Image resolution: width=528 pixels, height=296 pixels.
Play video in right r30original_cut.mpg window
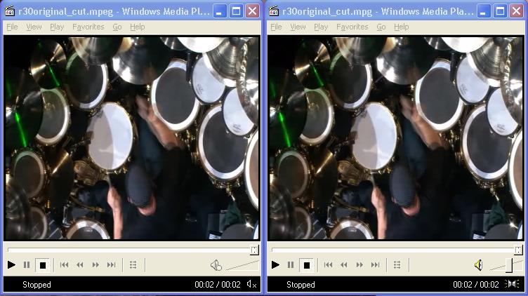[x=275, y=265]
